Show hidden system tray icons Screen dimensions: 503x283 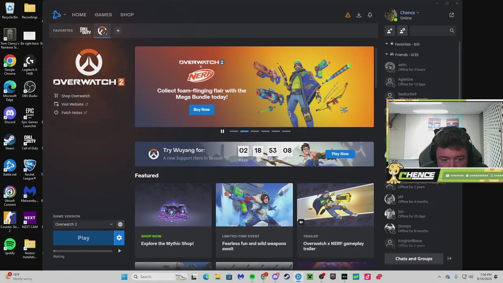439,277
